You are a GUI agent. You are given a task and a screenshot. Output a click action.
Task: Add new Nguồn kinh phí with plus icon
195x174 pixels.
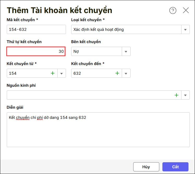176,95
